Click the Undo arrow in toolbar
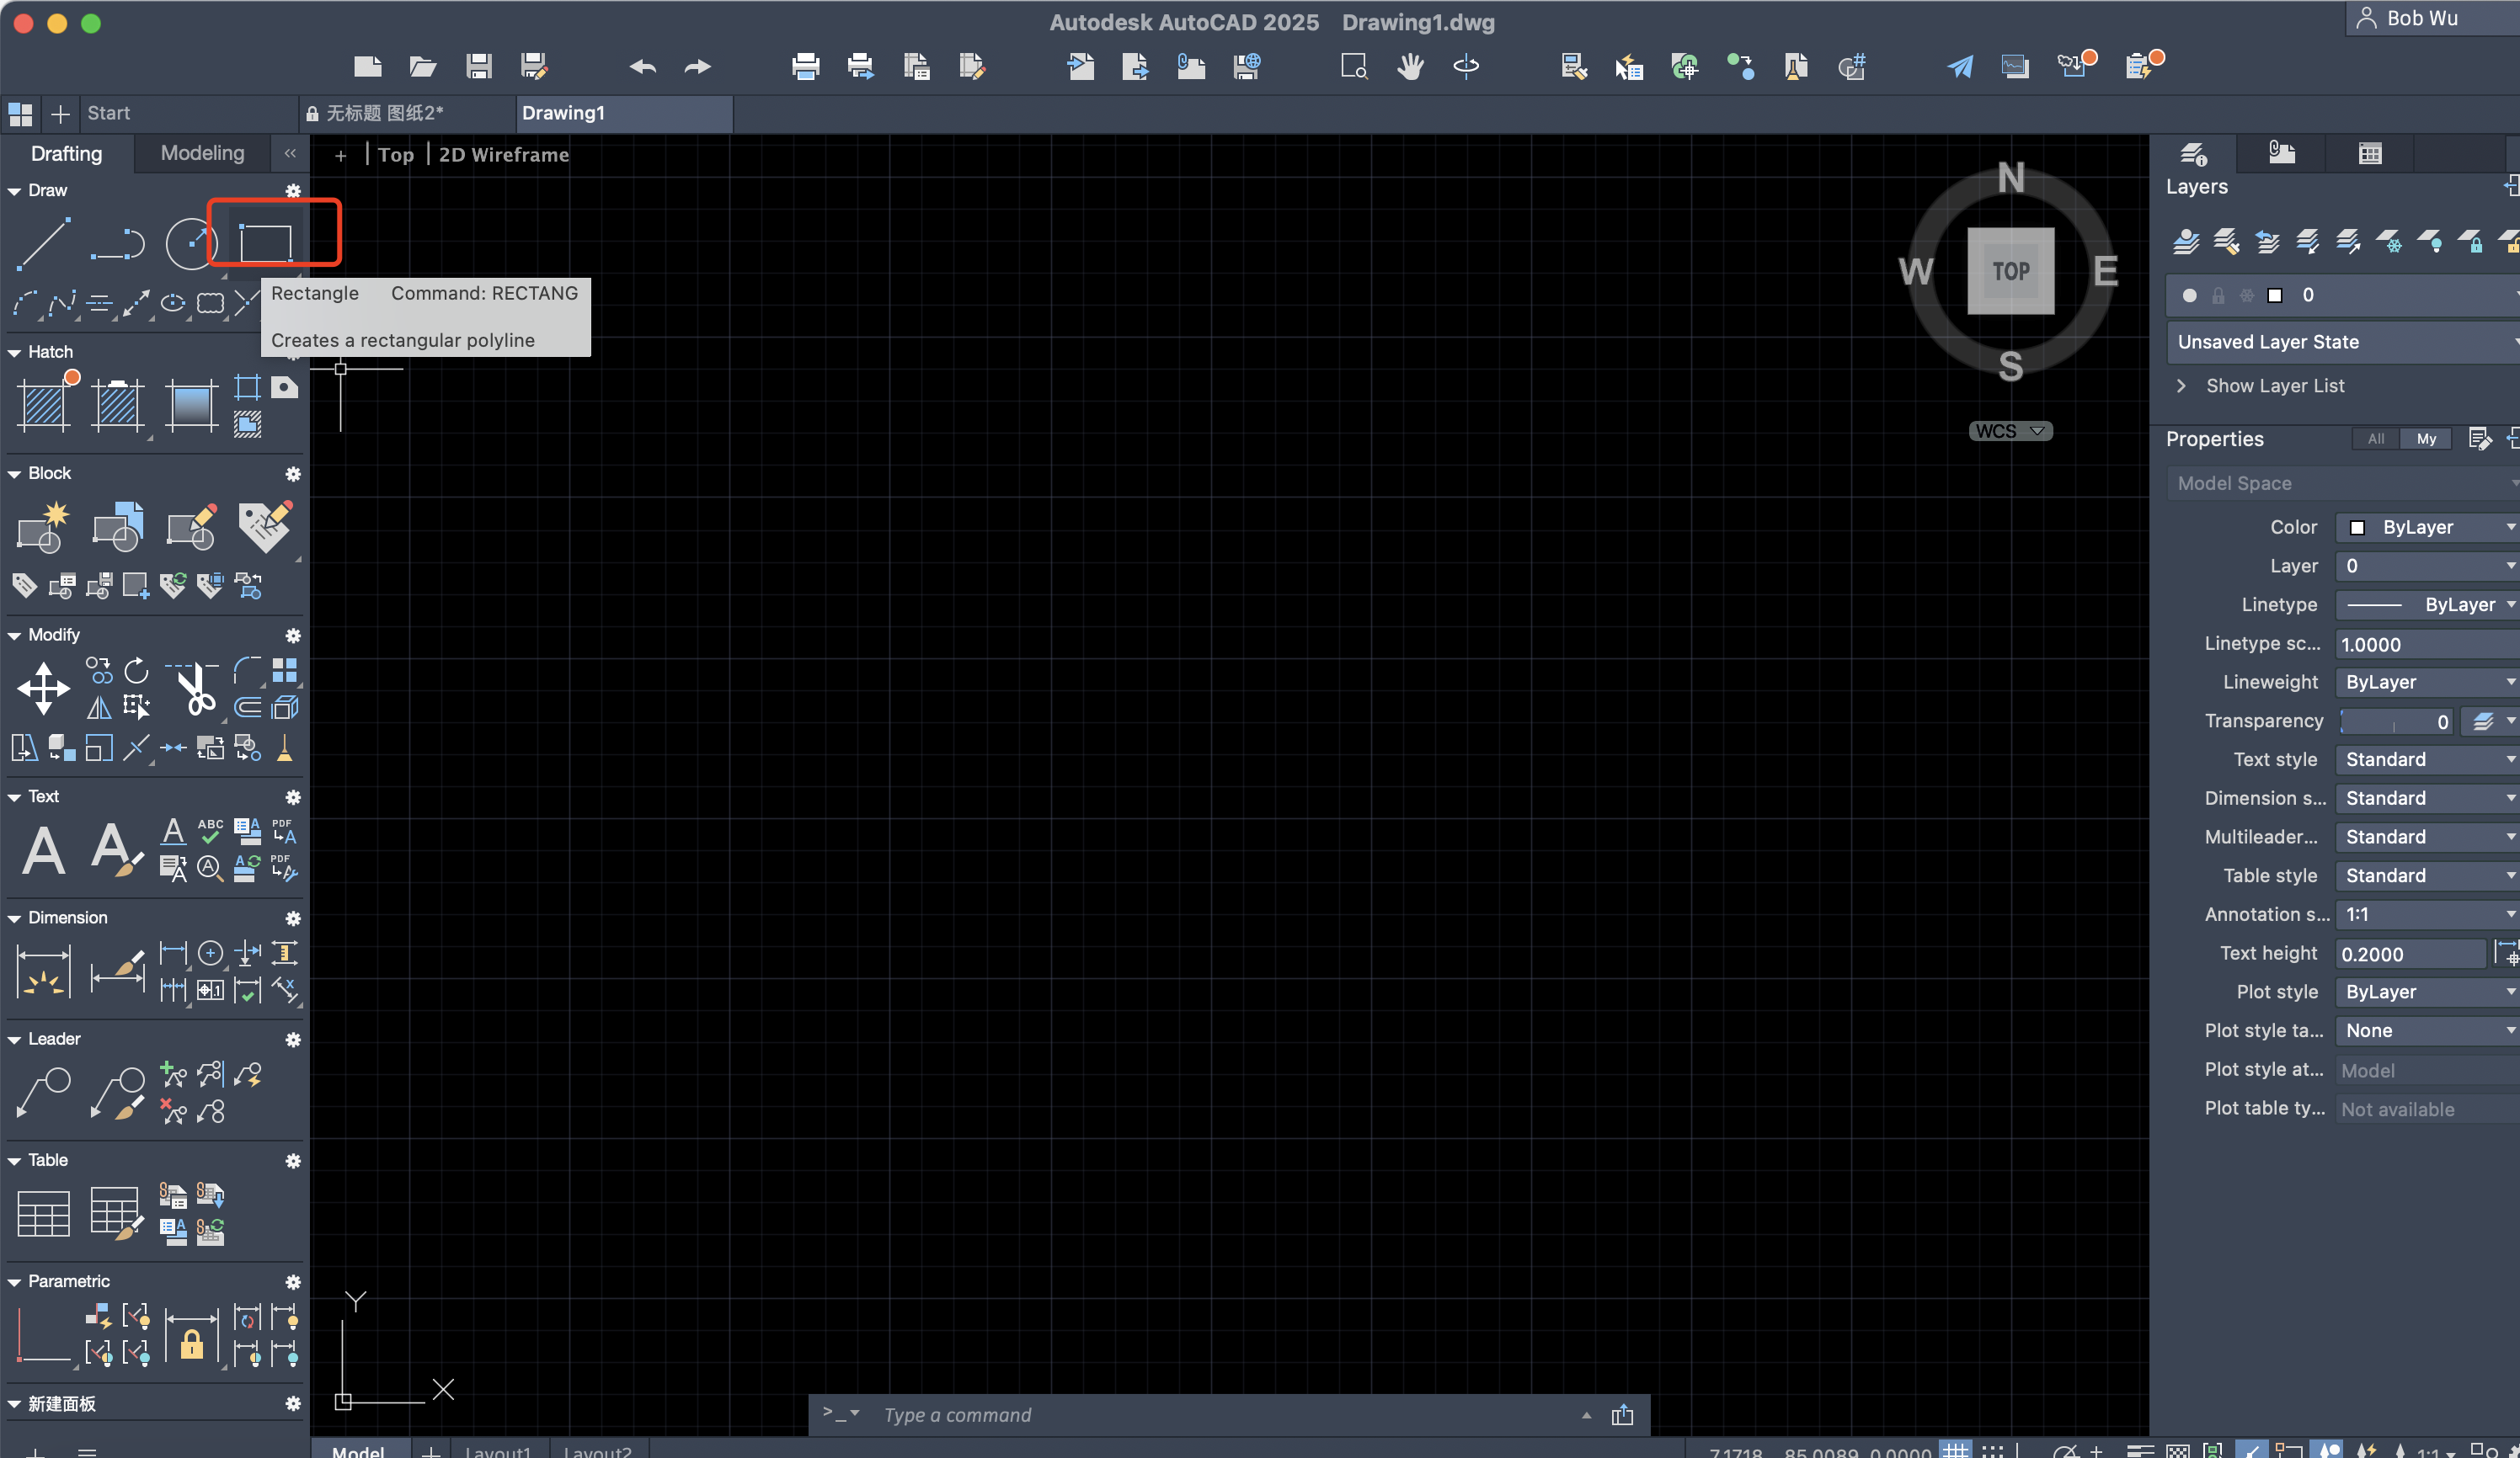The width and height of the screenshot is (2520, 1458). pyautogui.click(x=643, y=67)
